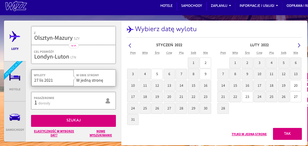Go to previous month with left arrow
The height and width of the screenshot is (146, 308).
pos(130,46)
